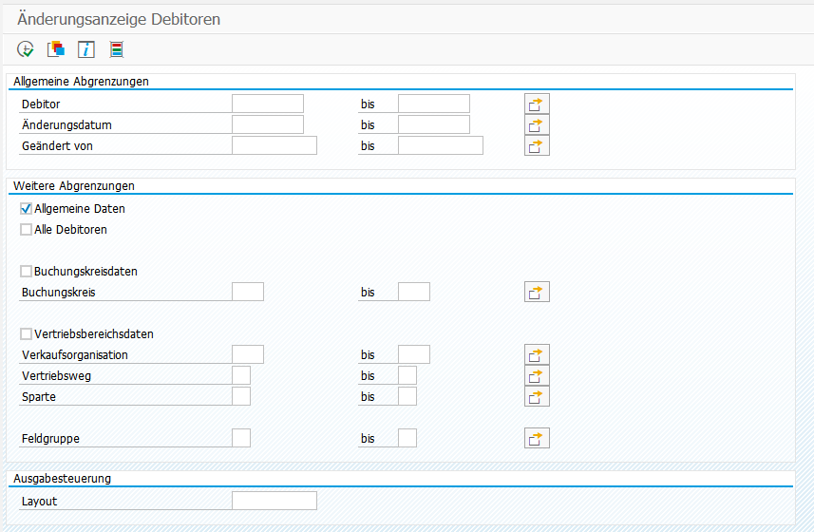The height and width of the screenshot is (532, 814).
Task: Enable the Alle Debitoren checkbox
Action: [26, 229]
